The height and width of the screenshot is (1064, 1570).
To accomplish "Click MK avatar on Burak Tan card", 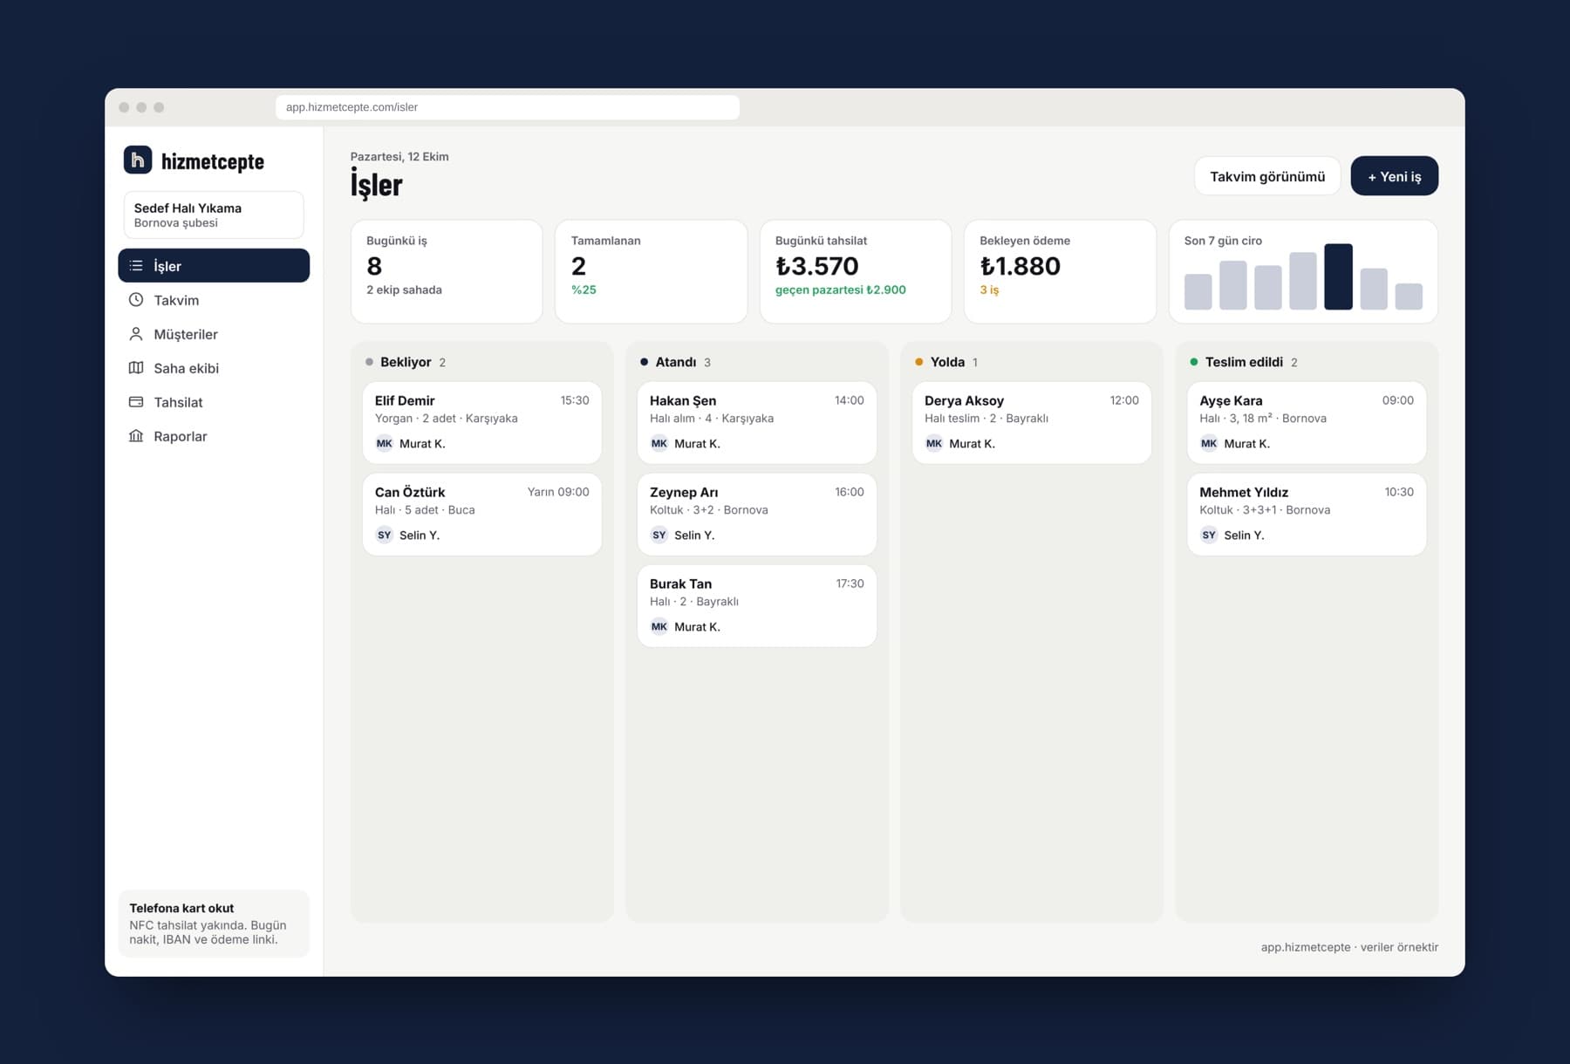I will click(x=659, y=626).
